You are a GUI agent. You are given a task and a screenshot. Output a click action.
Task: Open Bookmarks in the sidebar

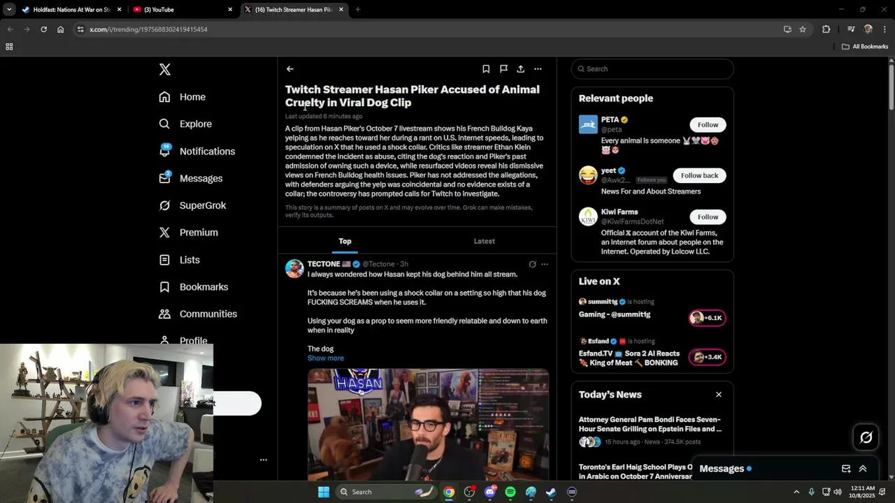point(193,287)
